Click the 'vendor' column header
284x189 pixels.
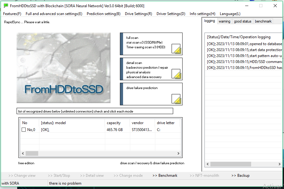click(x=142, y=123)
